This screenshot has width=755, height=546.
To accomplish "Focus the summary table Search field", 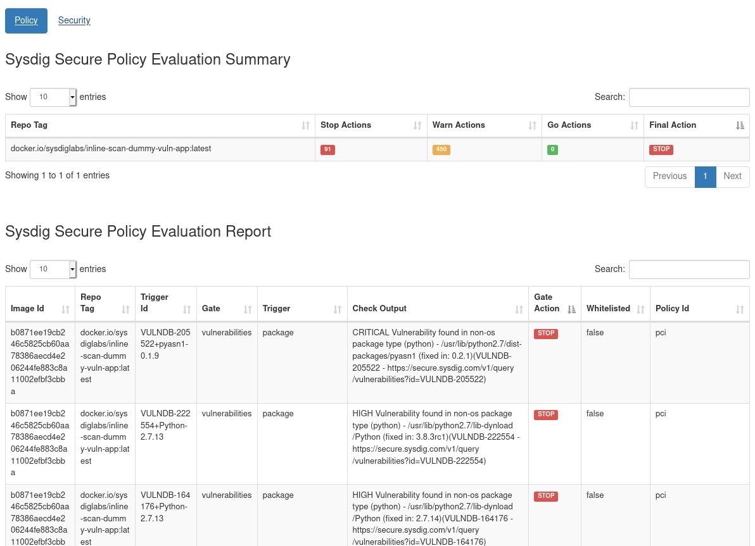I will (689, 97).
